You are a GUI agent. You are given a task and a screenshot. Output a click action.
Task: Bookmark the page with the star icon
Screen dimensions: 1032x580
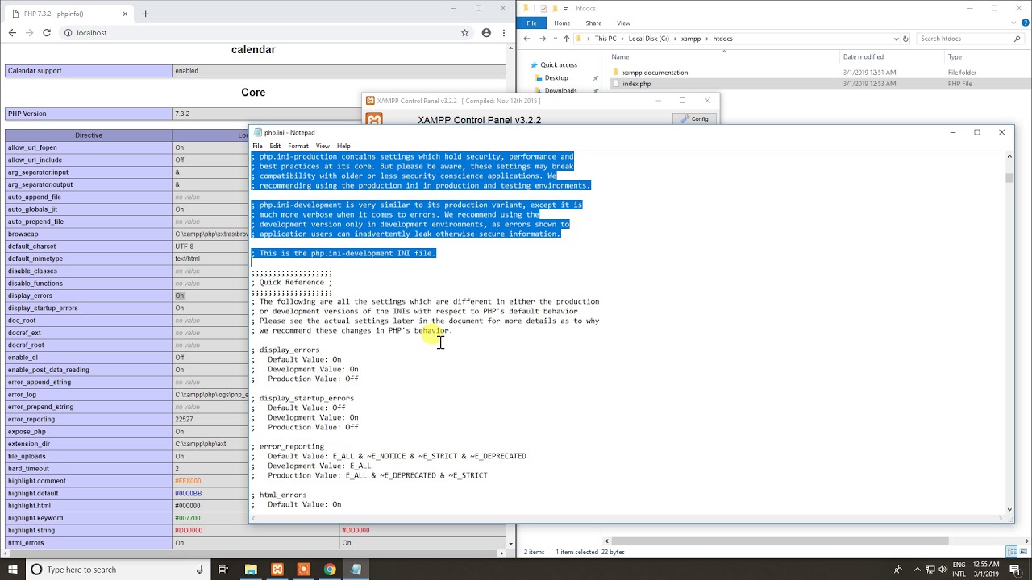click(x=465, y=33)
